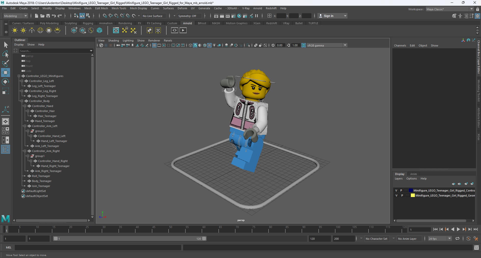Switch to the Anim layer tab
Image resolution: width=481 pixels, height=258 pixels.
(x=413, y=174)
